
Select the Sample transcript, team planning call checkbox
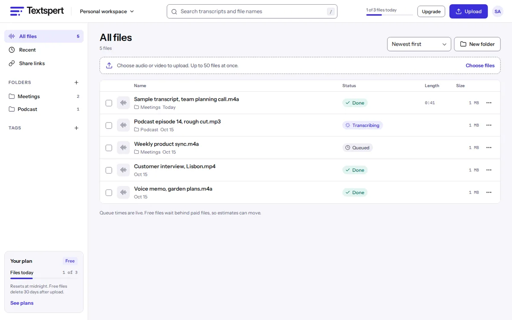[109, 103]
